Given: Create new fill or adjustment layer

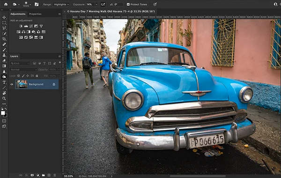Looking at the screenshot, I should [x=38, y=175].
